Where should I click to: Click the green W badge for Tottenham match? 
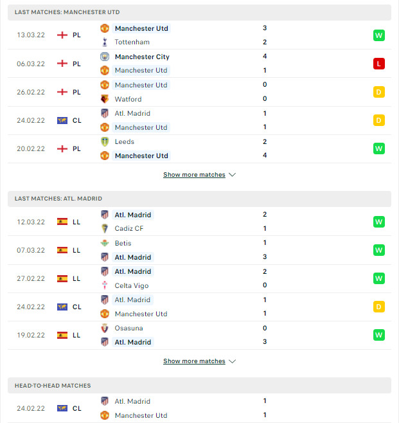coord(379,35)
